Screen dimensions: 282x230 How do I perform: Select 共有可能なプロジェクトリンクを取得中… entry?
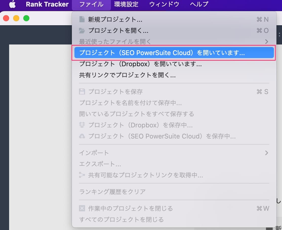pyautogui.click(x=174, y=175)
